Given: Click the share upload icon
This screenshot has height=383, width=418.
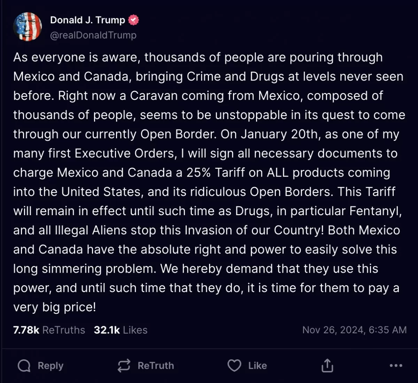Looking at the screenshot, I should (327, 366).
